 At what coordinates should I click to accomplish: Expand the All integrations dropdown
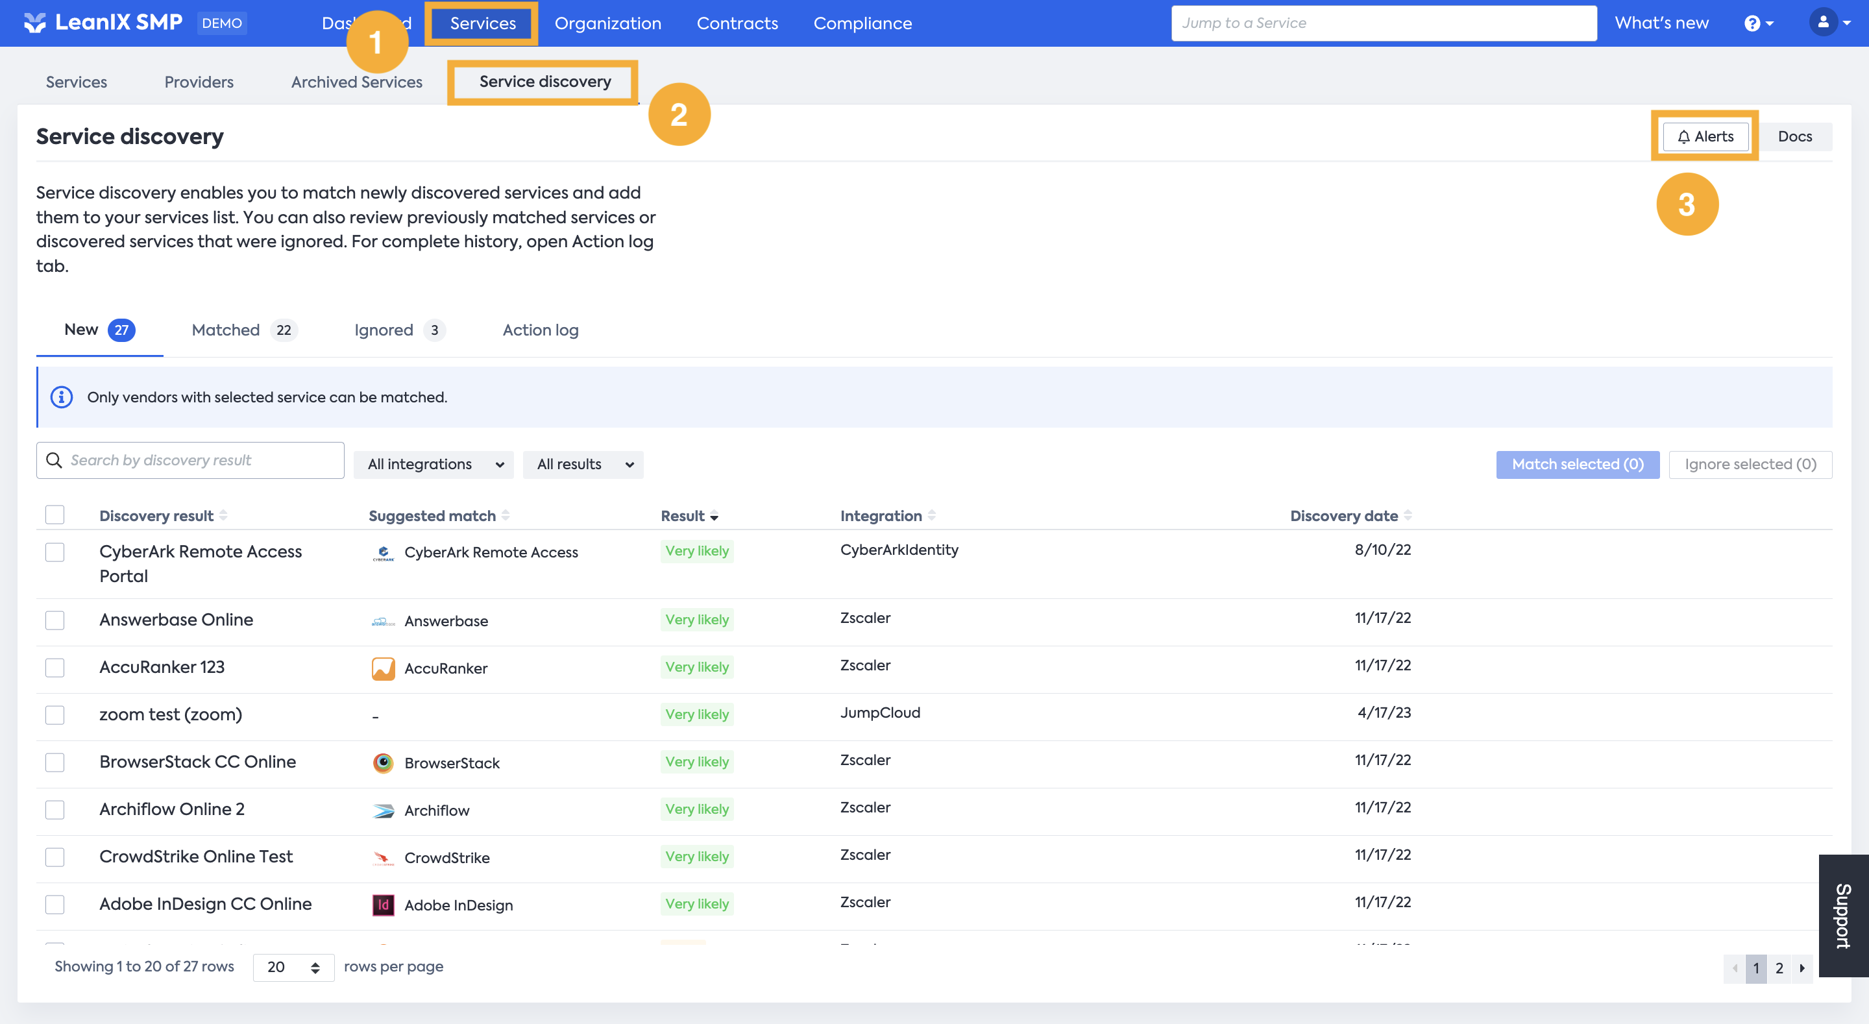click(434, 465)
